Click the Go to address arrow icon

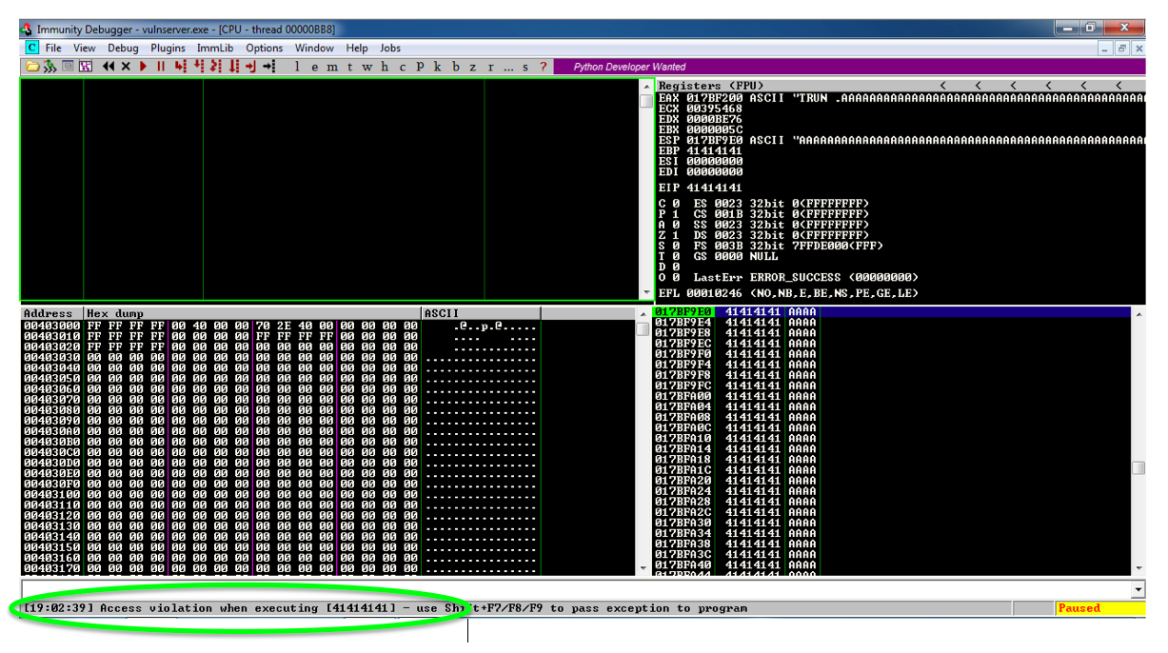coord(269,67)
